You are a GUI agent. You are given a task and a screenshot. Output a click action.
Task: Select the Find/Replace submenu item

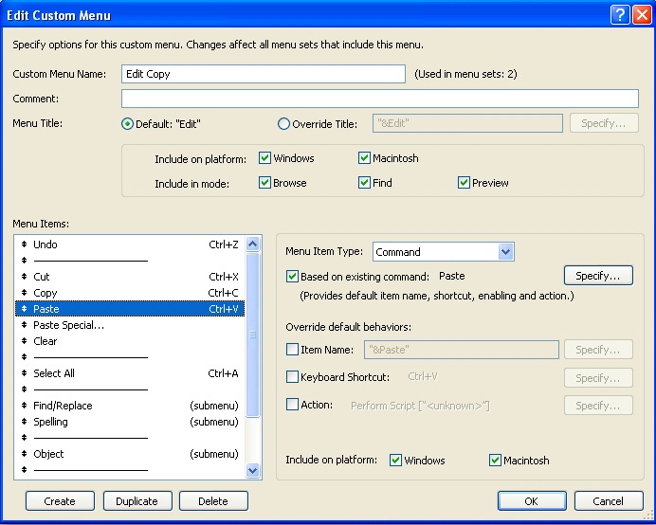(63, 406)
